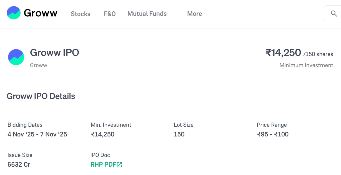The height and width of the screenshot is (175, 341).
Task: Switch to the Stocks section
Action: (81, 14)
